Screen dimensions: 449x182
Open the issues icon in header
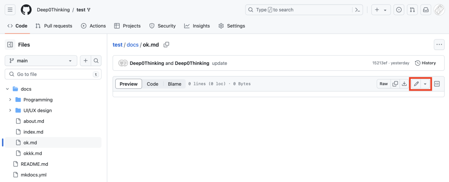coord(399,10)
